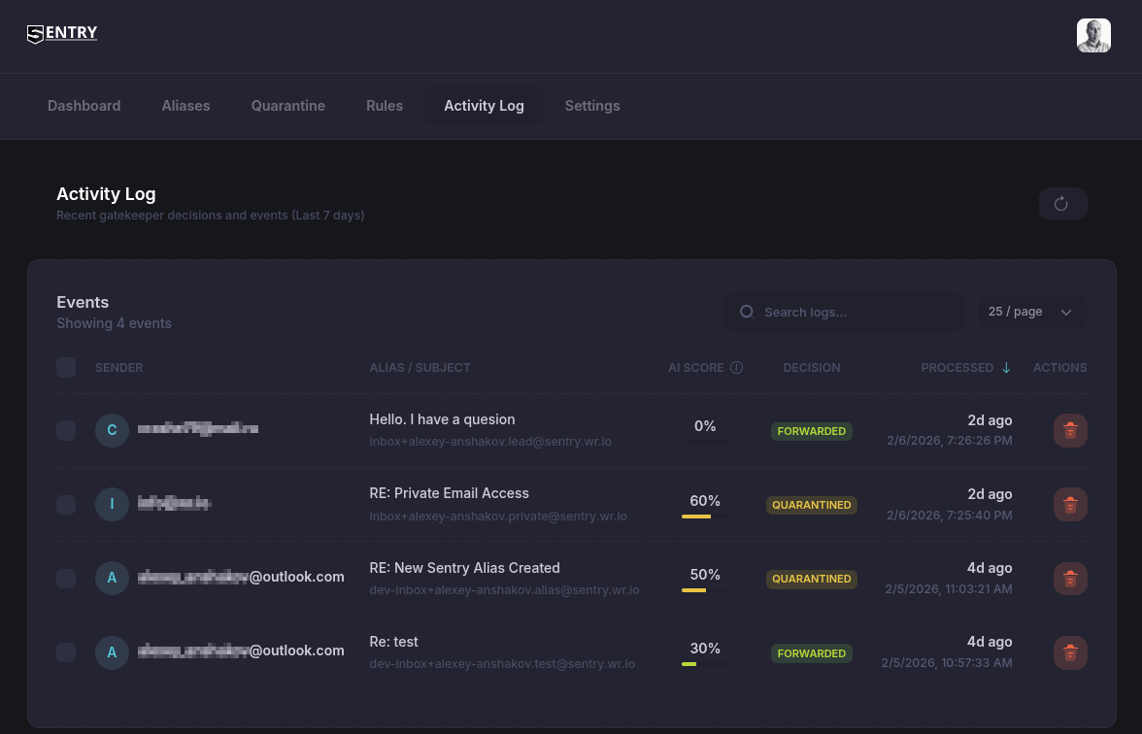Delete the "RE: New Sentry Alias Created" event
Image resolution: width=1142 pixels, height=734 pixels.
1070,578
